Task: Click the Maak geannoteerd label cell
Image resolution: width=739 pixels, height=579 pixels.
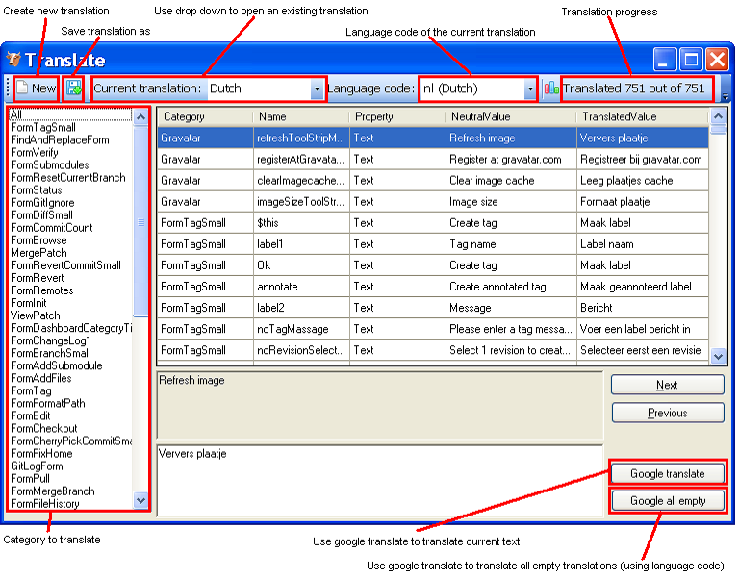Action: [643, 287]
